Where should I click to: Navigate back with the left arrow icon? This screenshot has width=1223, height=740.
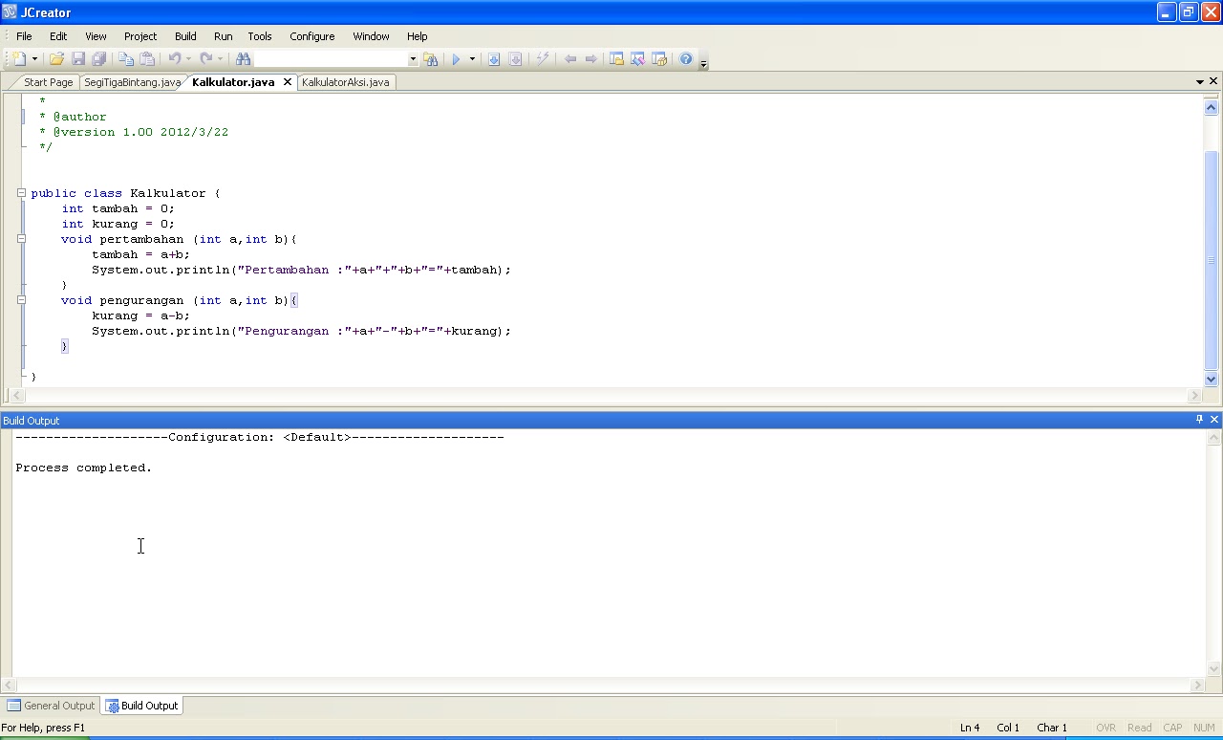[x=570, y=59]
